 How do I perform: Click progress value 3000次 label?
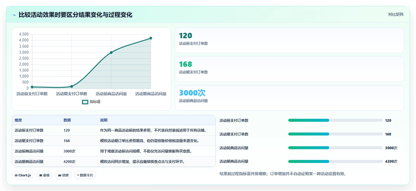point(391,148)
